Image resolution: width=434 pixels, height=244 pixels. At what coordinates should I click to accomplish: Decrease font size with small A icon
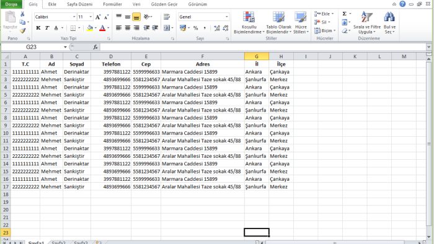coord(106,17)
